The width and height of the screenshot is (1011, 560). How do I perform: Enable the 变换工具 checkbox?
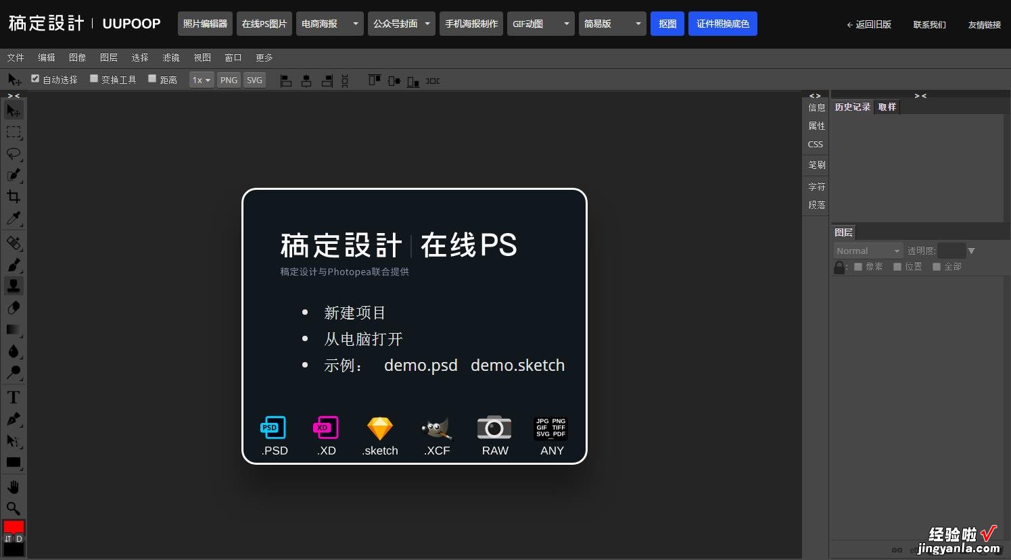click(94, 78)
